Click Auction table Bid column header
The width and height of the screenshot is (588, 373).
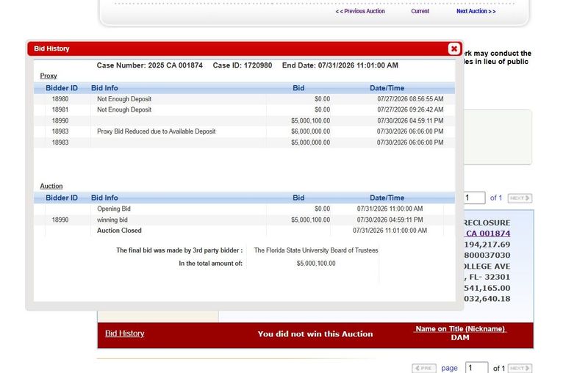(298, 198)
